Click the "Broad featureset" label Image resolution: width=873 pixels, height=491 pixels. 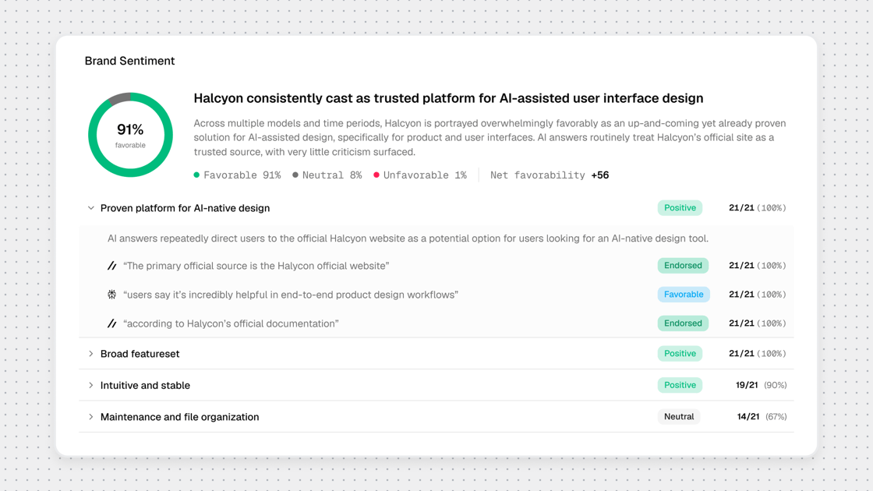pos(140,354)
